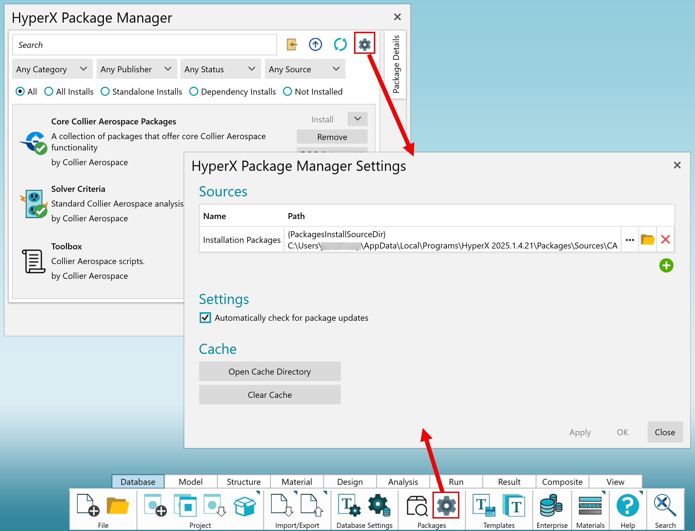This screenshot has width=695, height=531.
Task: Switch to the Database tab
Action: (138, 481)
